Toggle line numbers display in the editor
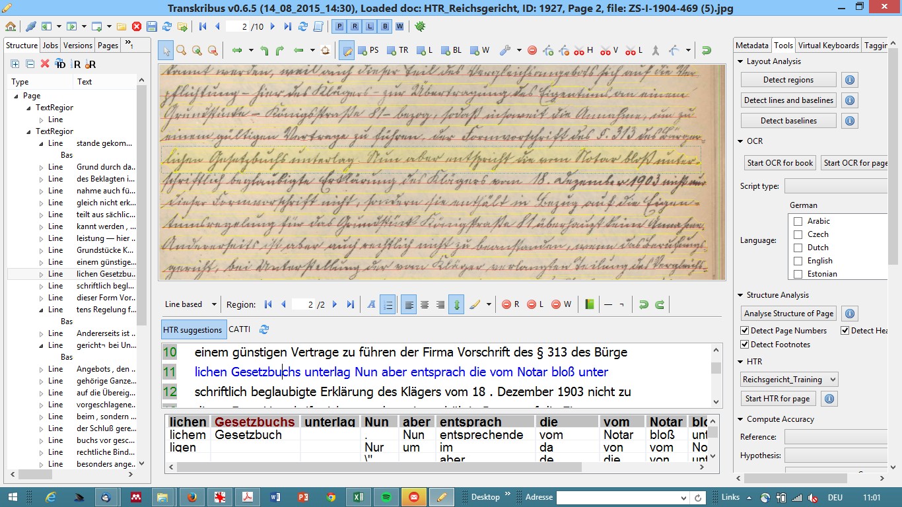 tap(388, 304)
